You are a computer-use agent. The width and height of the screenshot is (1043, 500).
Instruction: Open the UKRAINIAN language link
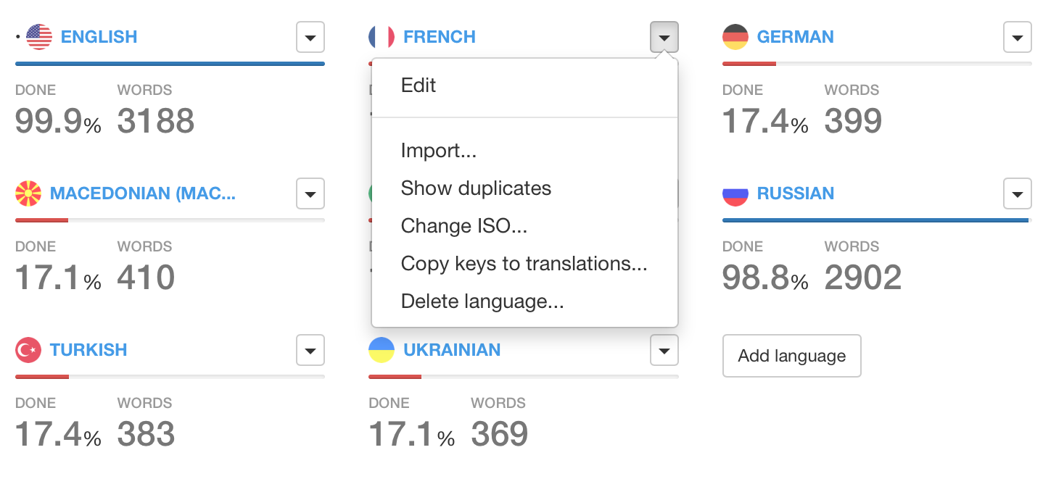tap(452, 350)
